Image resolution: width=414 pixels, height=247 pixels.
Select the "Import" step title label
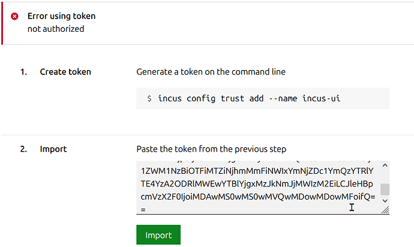point(53,149)
